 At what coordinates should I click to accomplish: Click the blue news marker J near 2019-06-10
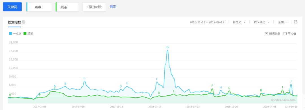(291, 81)
